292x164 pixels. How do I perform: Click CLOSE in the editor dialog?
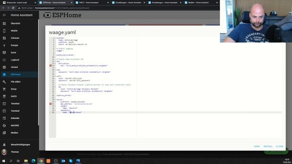[280, 147]
